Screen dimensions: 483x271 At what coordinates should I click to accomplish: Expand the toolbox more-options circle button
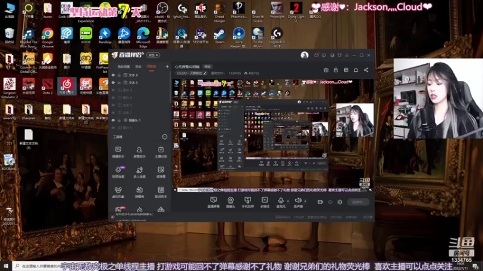(x=164, y=137)
